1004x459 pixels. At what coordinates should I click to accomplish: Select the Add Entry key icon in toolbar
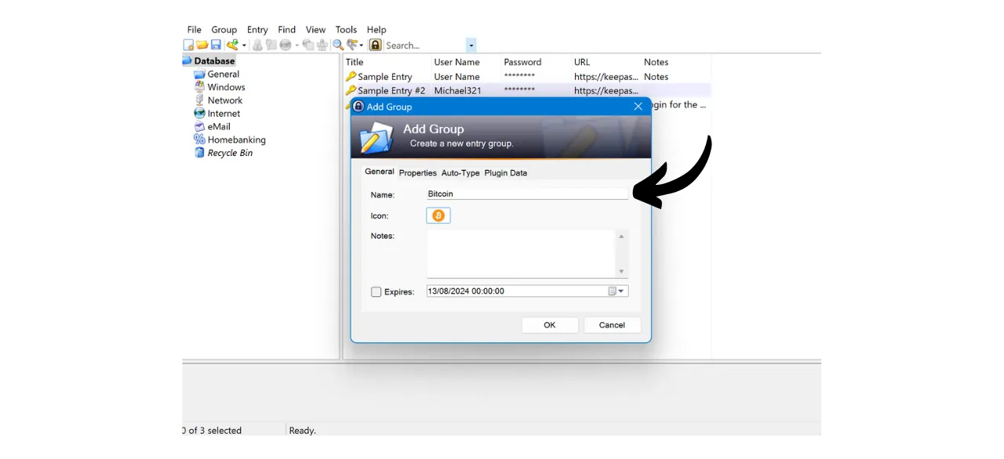[x=232, y=45]
